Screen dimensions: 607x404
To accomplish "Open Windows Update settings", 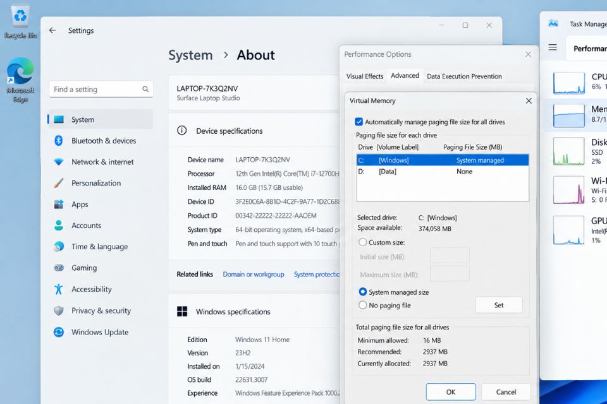I will [x=101, y=332].
